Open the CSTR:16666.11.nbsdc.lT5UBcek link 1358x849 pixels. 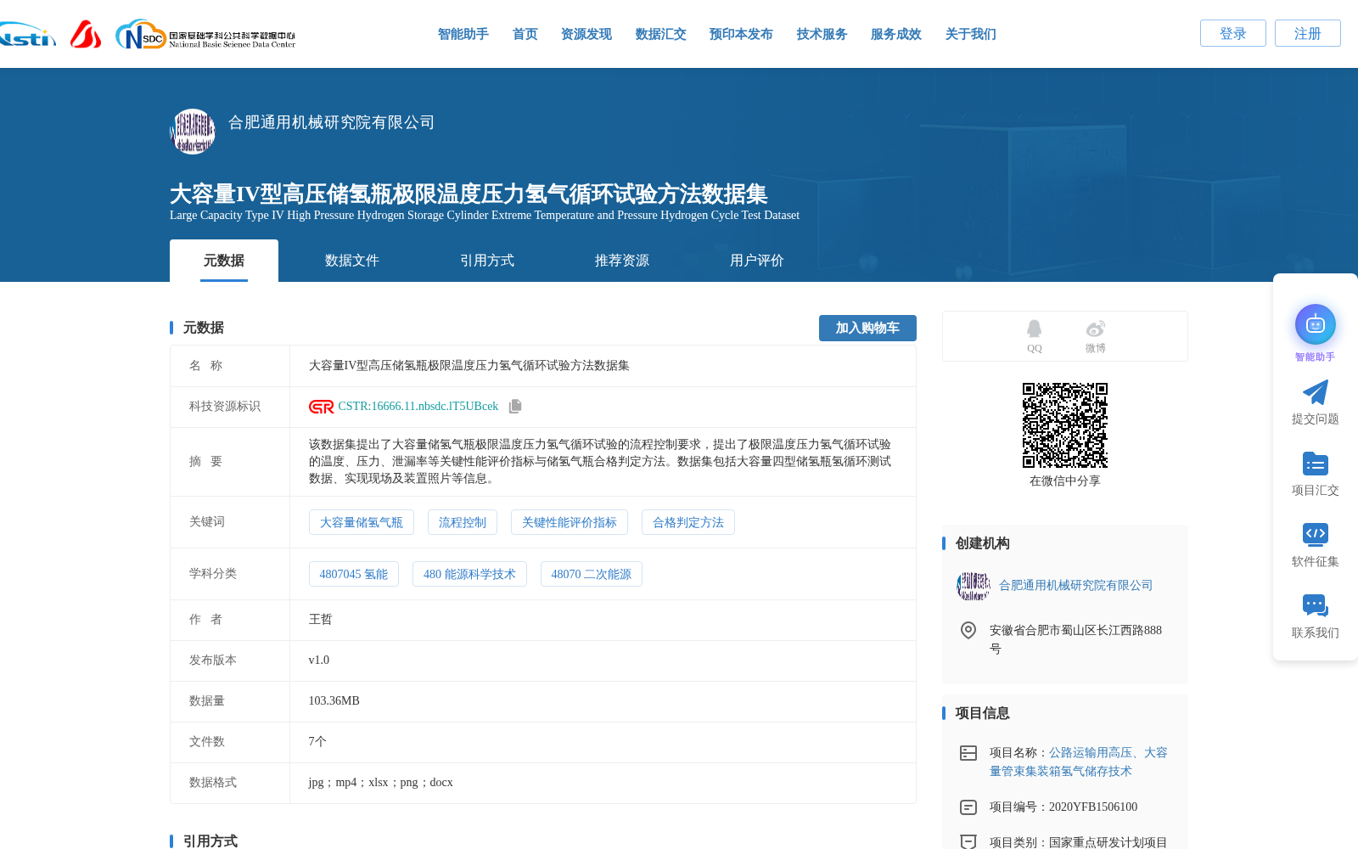pyautogui.click(x=418, y=407)
